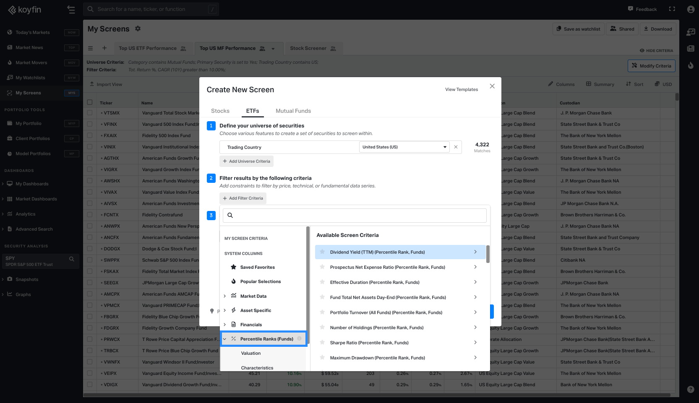Image resolution: width=699 pixels, height=403 pixels.
Task: Focus the criteria search input field
Action: click(355, 216)
